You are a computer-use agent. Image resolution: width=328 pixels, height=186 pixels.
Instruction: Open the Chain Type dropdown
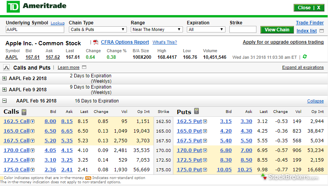pyautogui.click(x=98, y=29)
